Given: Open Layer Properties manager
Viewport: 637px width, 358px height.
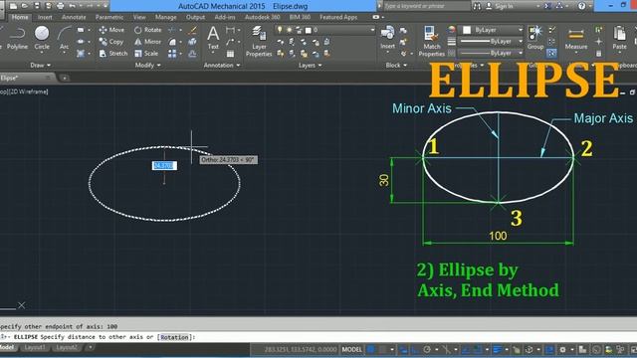Looking at the screenshot, I should click(259, 42).
